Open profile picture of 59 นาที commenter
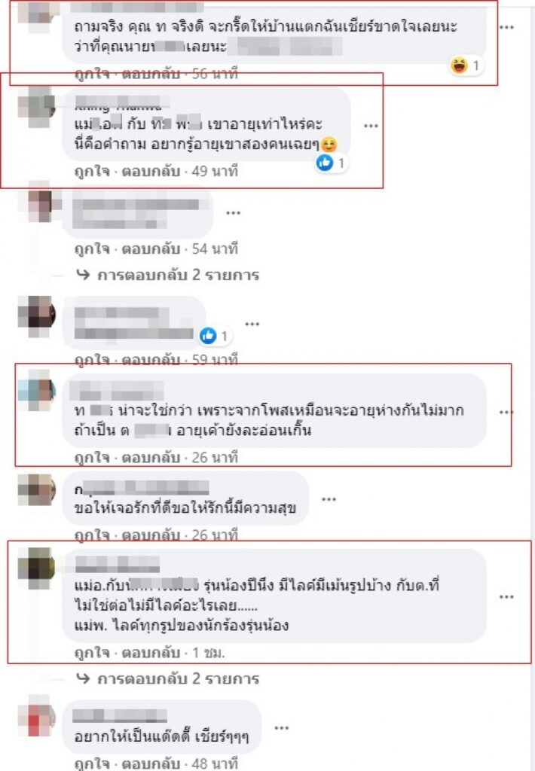 37,316
